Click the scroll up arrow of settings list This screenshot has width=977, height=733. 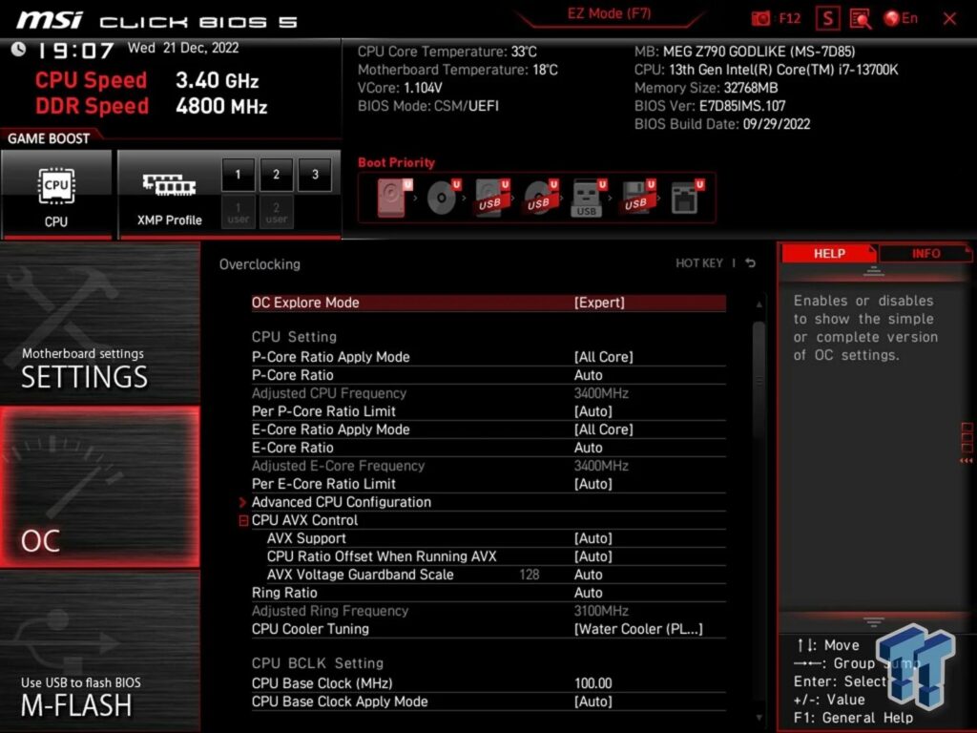pos(759,304)
